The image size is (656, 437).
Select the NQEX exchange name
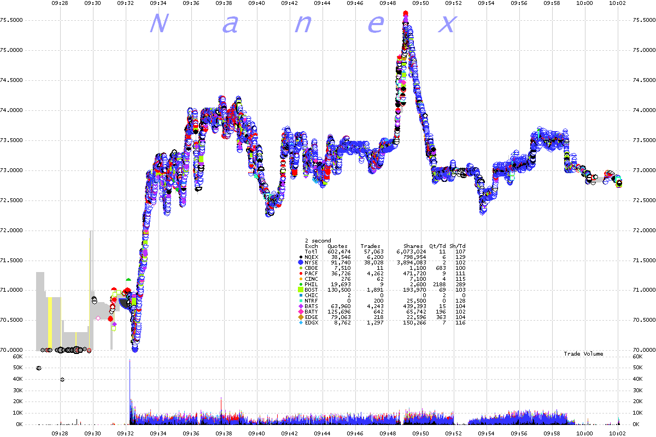[x=311, y=257]
